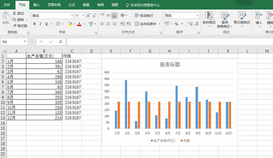Click the Percent Style icon
The height and width of the screenshot is (158, 273).
tap(176, 24)
